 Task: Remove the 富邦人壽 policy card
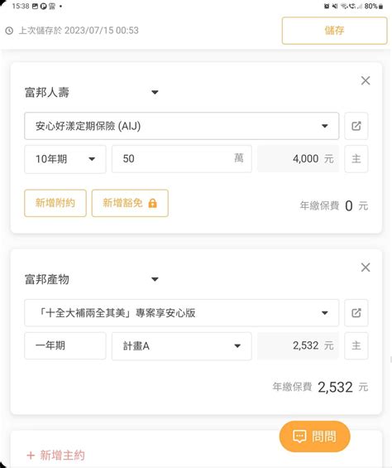pos(366,80)
